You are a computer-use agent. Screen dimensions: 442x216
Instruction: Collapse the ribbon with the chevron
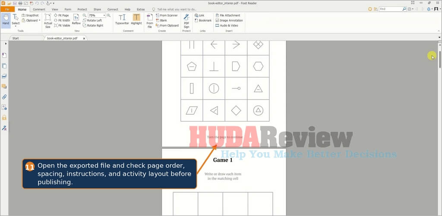pyautogui.click(x=439, y=31)
